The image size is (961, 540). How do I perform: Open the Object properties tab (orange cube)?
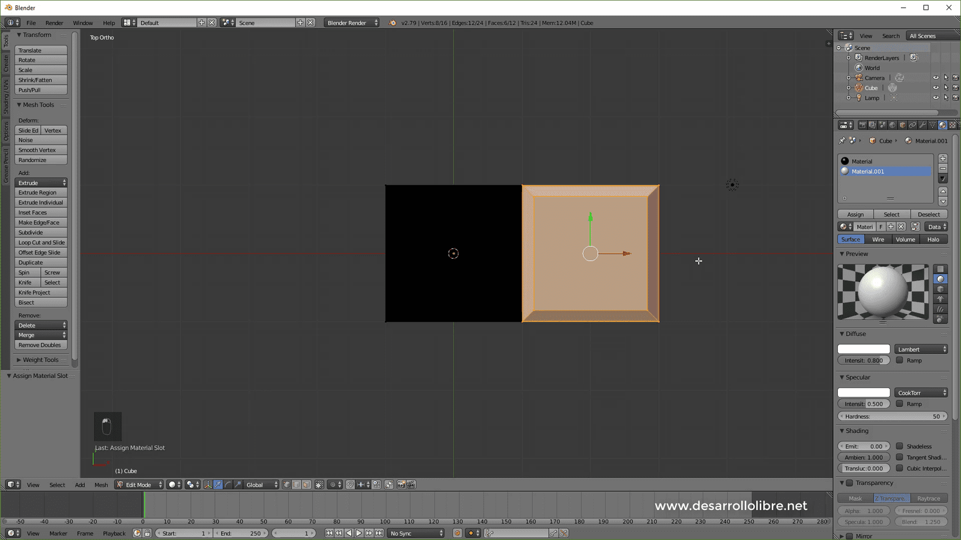point(902,125)
